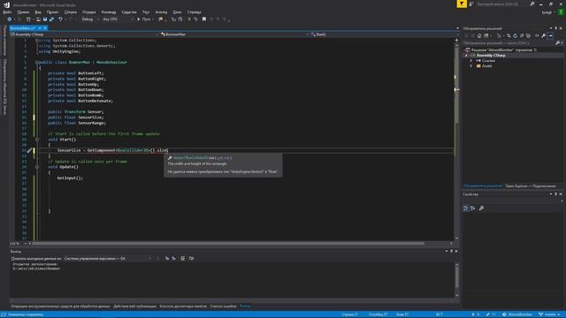Click the Navigate Backward toolbar arrow
Screen dimensions: 566x318
9,19
